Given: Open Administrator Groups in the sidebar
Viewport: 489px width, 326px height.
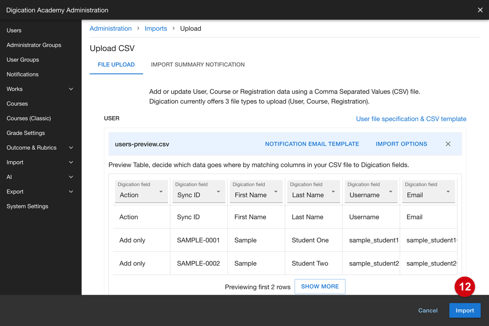Looking at the screenshot, I should click(34, 45).
